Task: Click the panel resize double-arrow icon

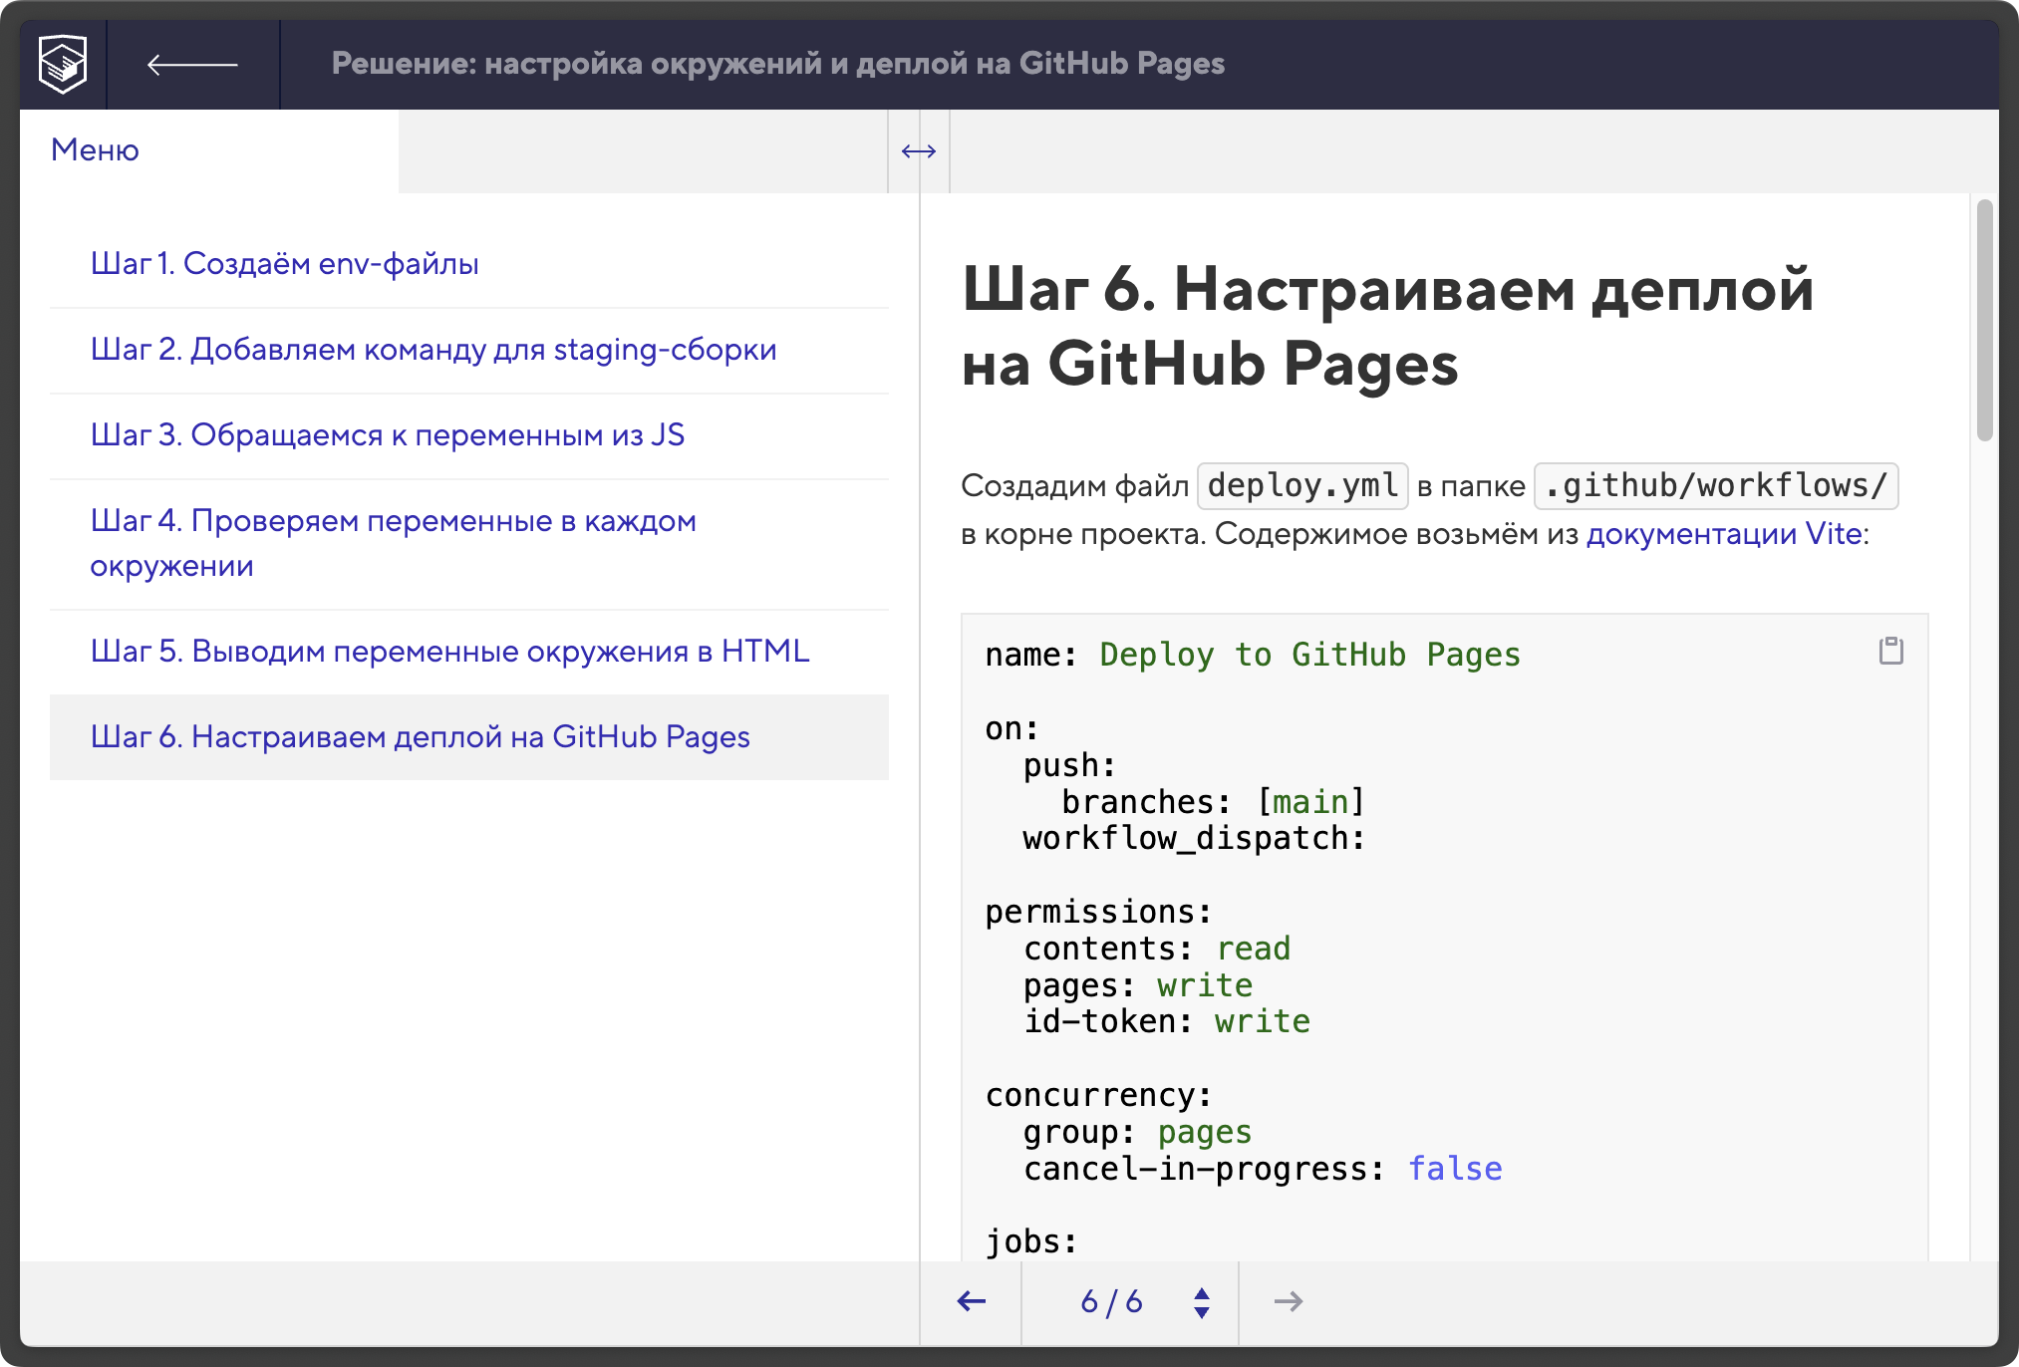Action: coord(918,151)
